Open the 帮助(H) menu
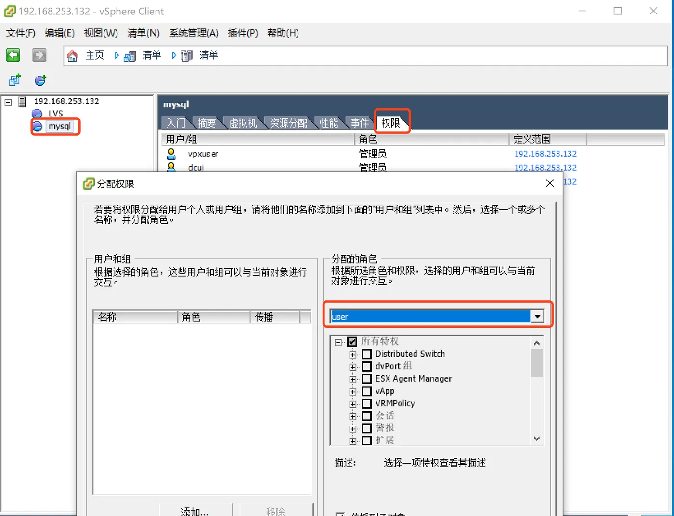674x516 pixels. click(283, 33)
